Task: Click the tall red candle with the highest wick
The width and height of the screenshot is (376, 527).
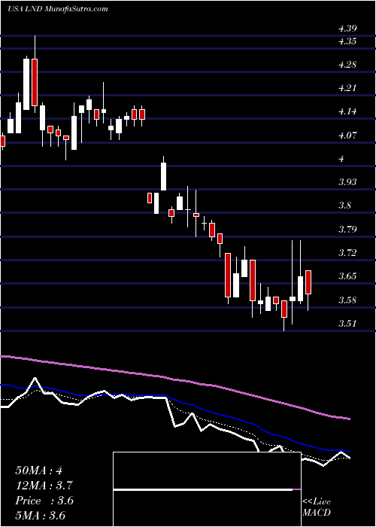Action: click(35, 82)
